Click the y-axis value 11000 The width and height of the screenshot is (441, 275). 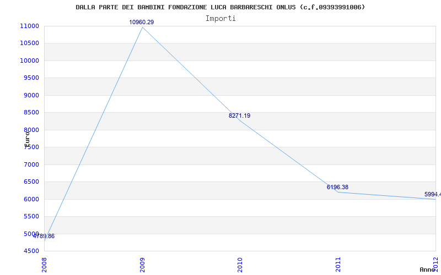29,26
